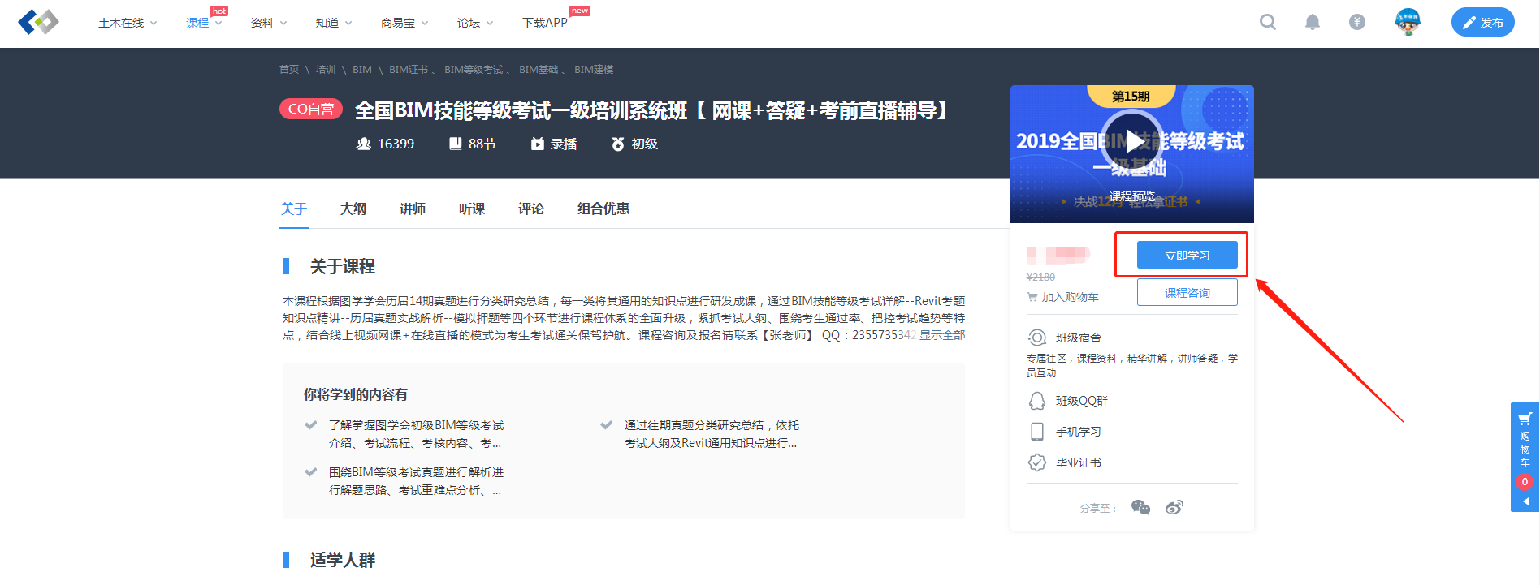Click the 录播 recording icon
Viewport: 1540px width, 585px height.
[537, 144]
